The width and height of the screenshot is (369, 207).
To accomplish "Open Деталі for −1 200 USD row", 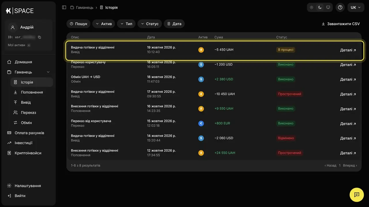I will point(348,65).
